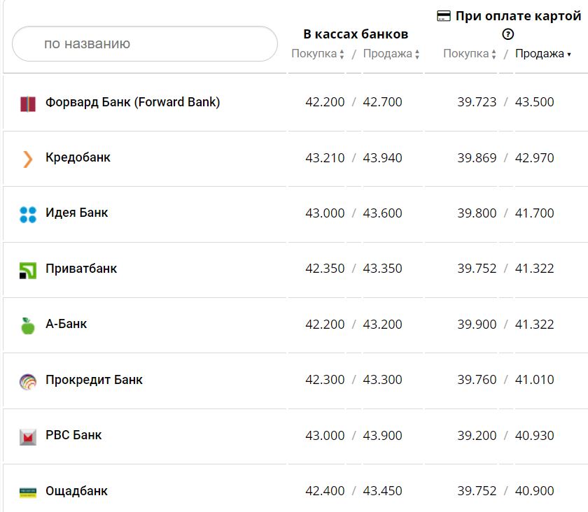Open the Кредобанк bank link

point(78,157)
